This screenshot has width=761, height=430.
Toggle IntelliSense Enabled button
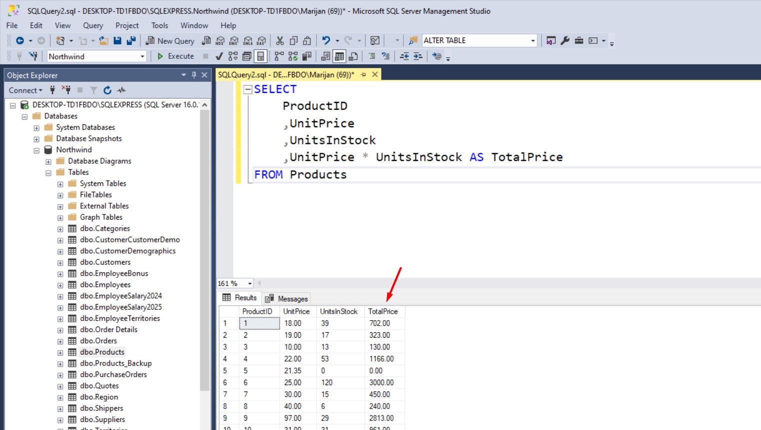click(x=260, y=56)
